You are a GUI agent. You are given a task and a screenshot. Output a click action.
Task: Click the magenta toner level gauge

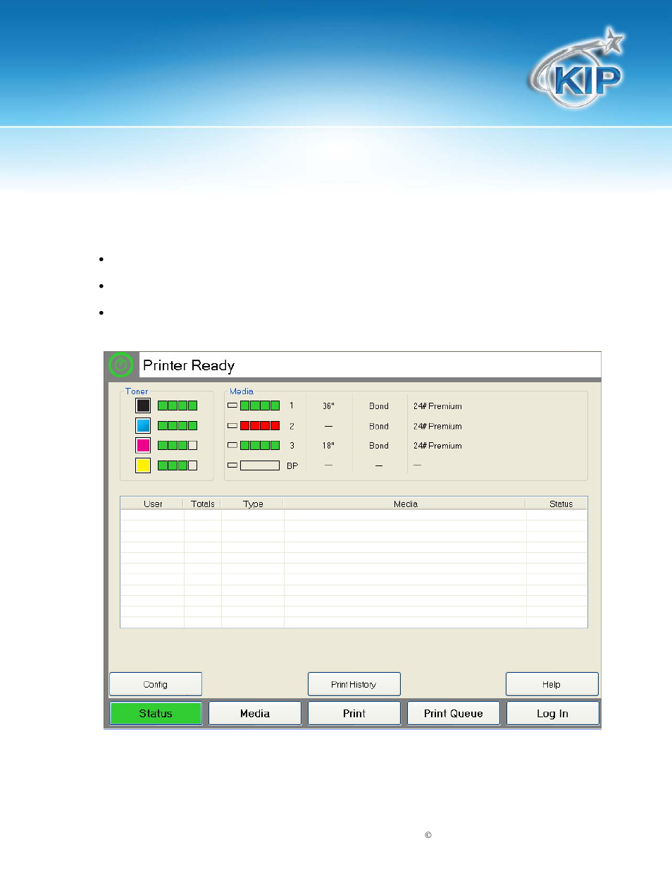coord(178,445)
